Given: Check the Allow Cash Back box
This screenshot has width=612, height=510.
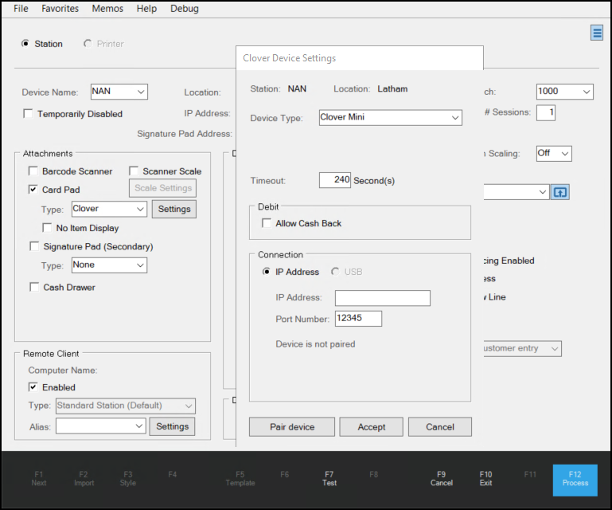Looking at the screenshot, I should pyautogui.click(x=267, y=223).
